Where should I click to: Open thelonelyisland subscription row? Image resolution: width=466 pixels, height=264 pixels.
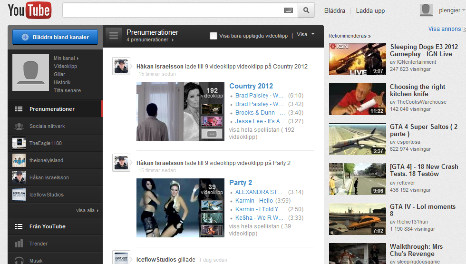(x=55, y=160)
